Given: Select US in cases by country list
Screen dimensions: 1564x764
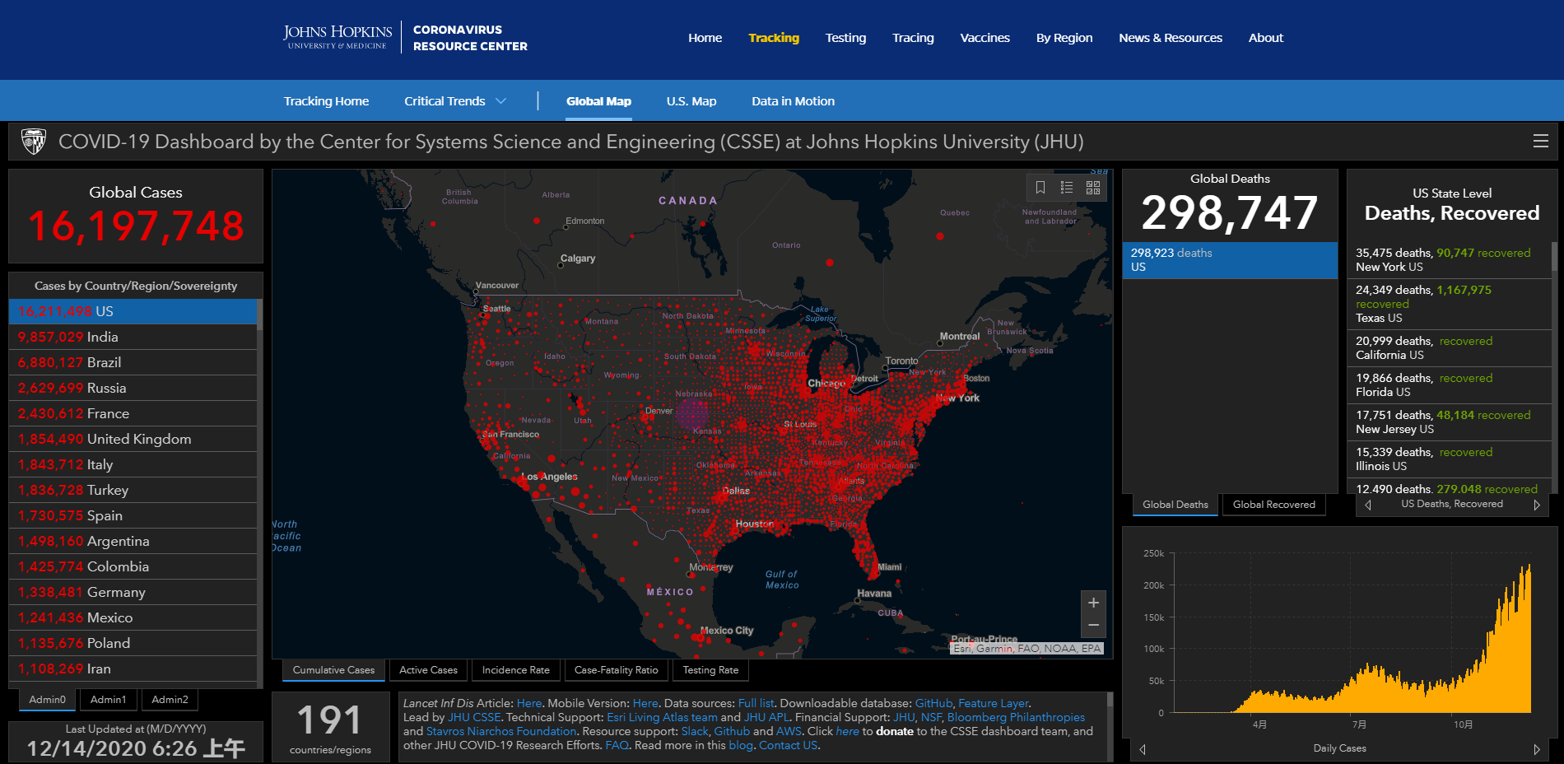Looking at the screenshot, I should (x=133, y=311).
